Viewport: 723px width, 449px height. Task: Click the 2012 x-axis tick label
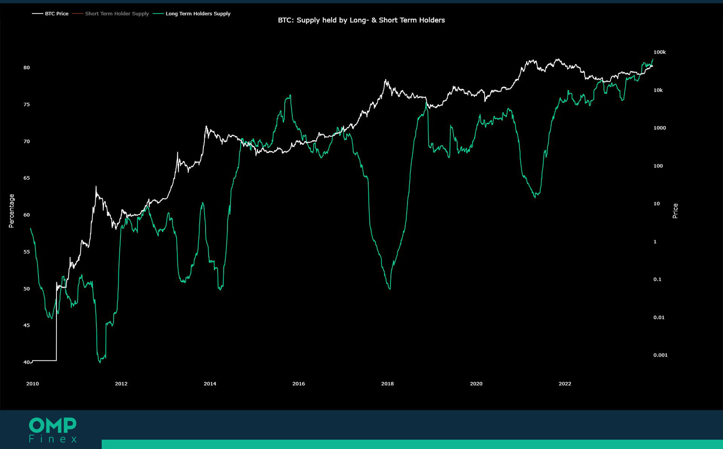(x=121, y=384)
